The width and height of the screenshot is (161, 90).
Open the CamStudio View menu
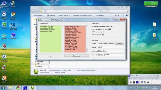pyautogui.click(x=152, y=79)
